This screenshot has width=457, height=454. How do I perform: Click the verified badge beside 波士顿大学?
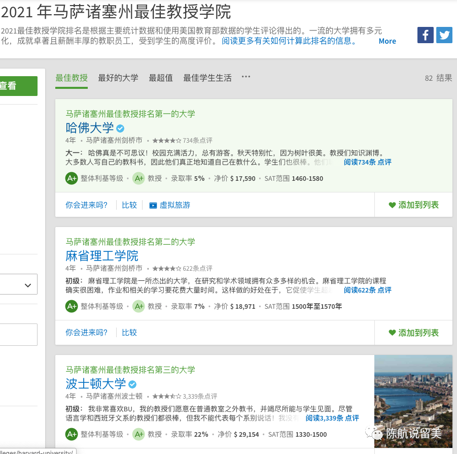pyautogui.click(x=132, y=384)
